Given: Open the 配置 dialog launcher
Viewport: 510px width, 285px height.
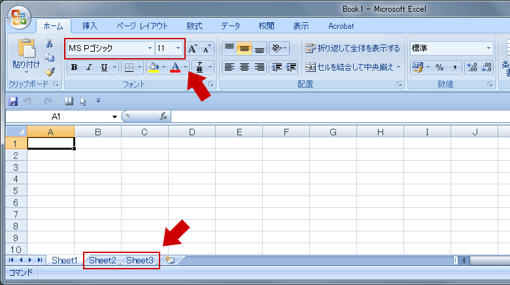Looking at the screenshot, I should [x=399, y=84].
